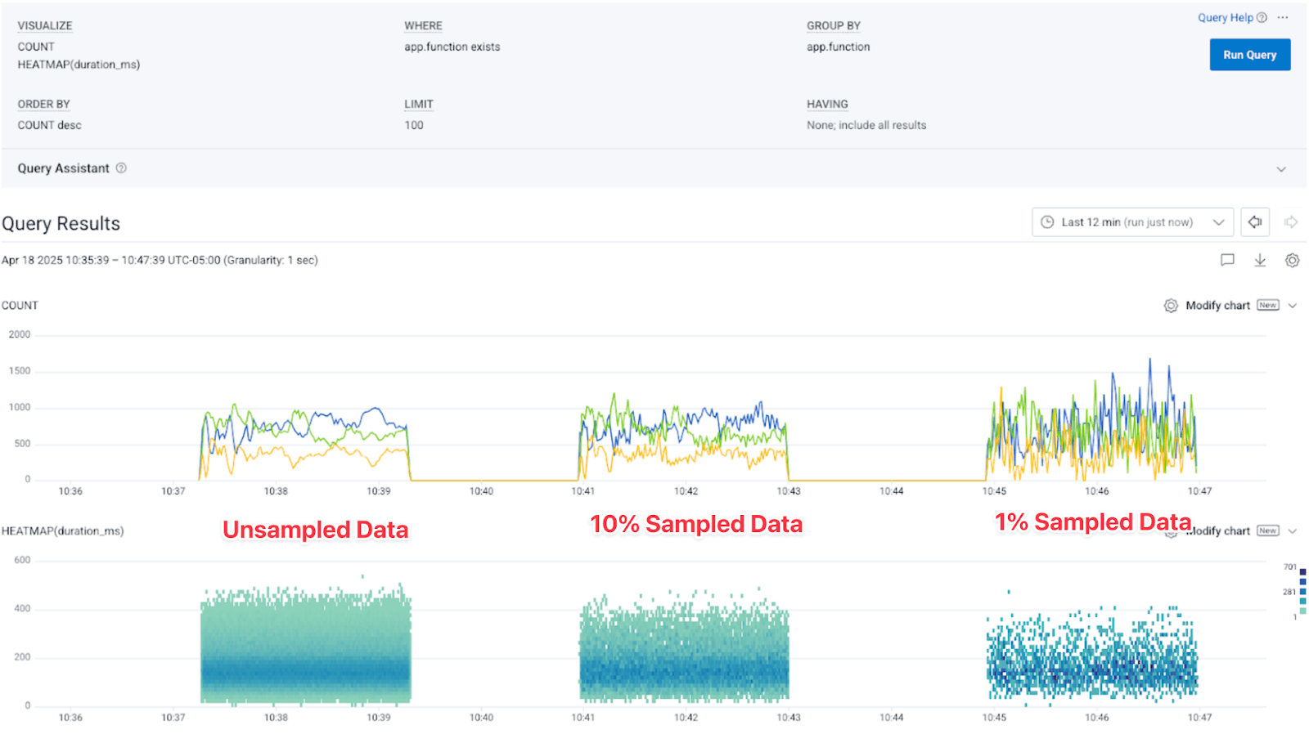The width and height of the screenshot is (1309, 743).
Task: Click the forward arrow next to time picker
Action: 1291,222
